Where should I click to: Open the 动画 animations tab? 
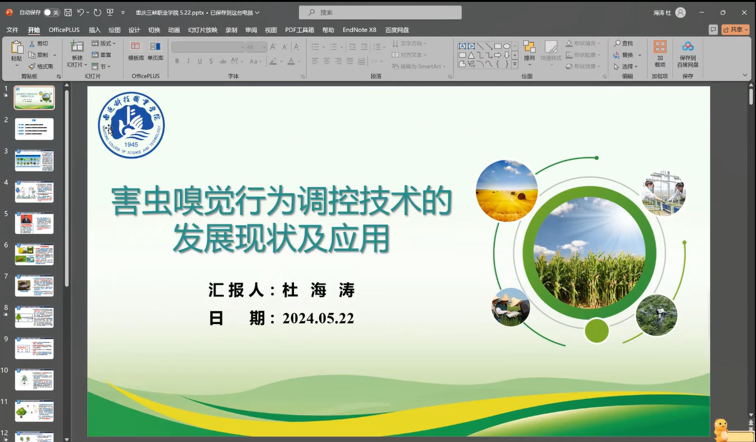[174, 30]
